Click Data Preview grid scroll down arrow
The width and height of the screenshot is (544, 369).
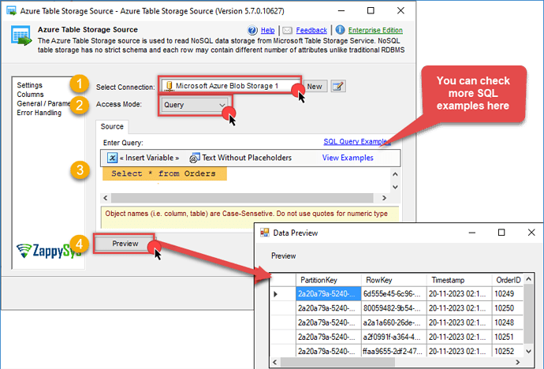528,352
